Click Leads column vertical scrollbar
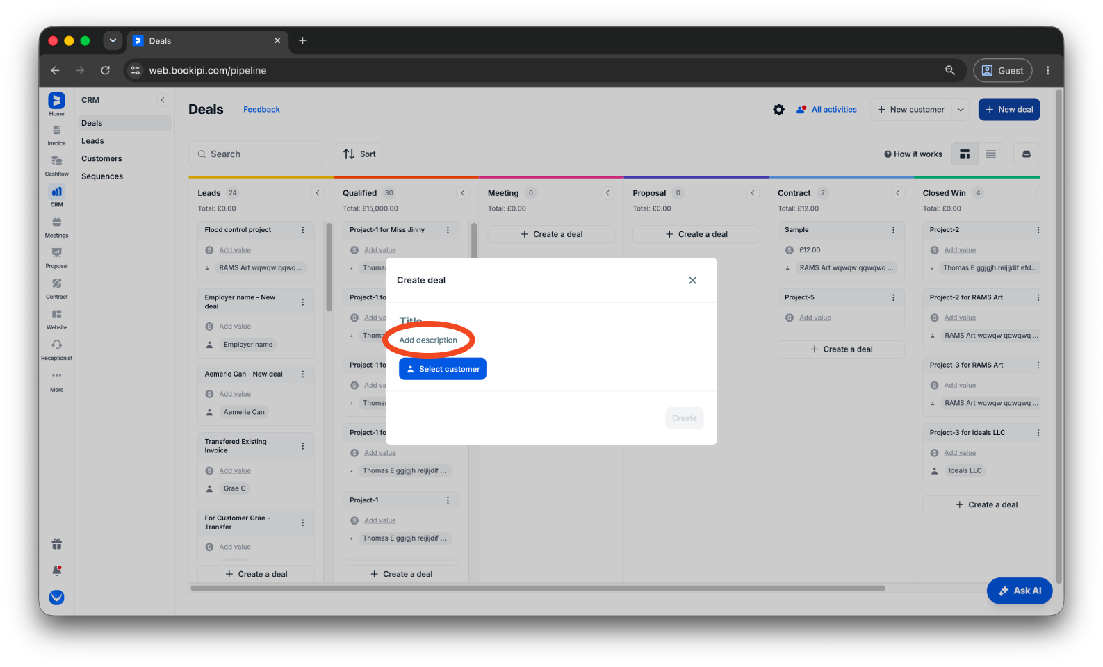This screenshot has width=1103, height=667. [329, 267]
